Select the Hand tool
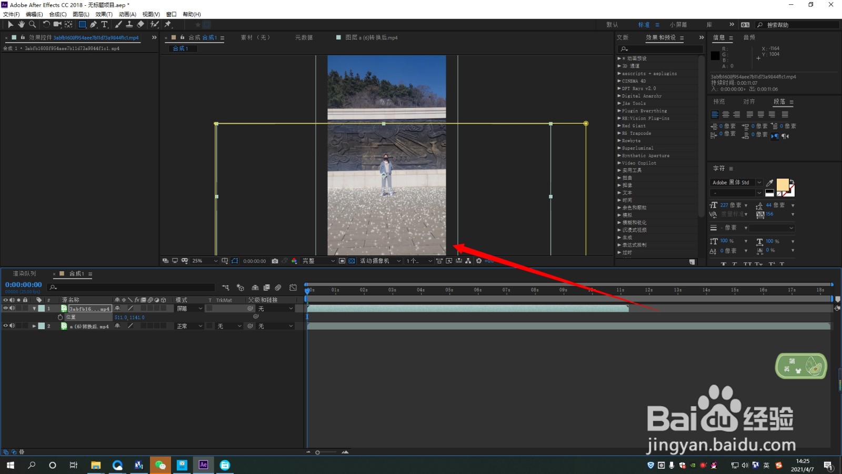 pos(22,24)
